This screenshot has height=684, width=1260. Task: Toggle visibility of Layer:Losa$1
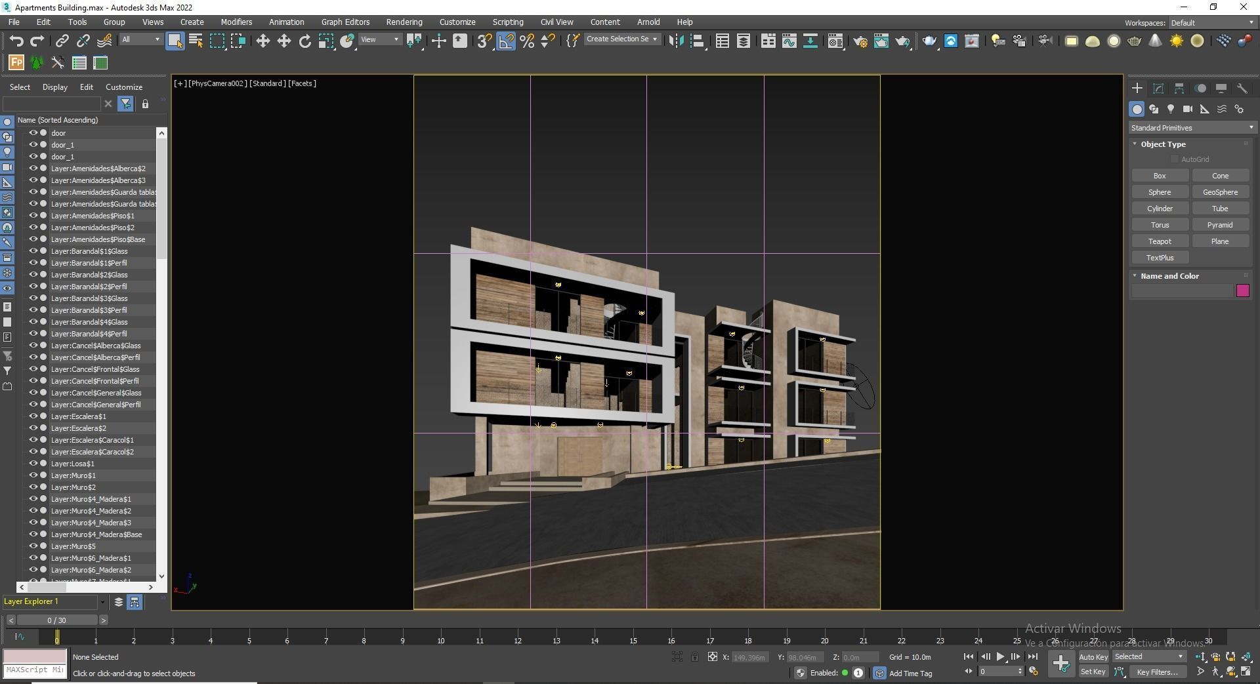click(x=33, y=464)
